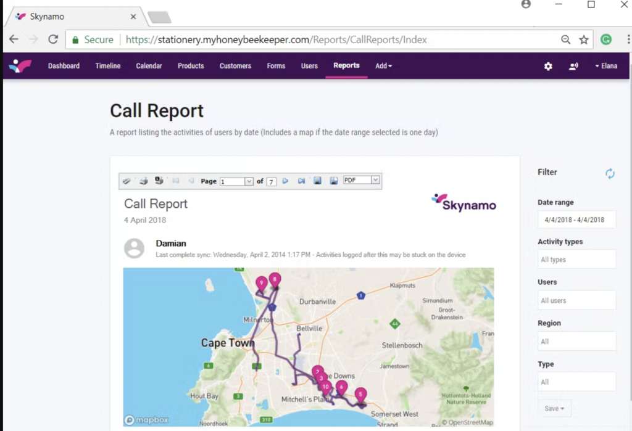Click the Damian user name
632x431 pixels.
point(171,244)
